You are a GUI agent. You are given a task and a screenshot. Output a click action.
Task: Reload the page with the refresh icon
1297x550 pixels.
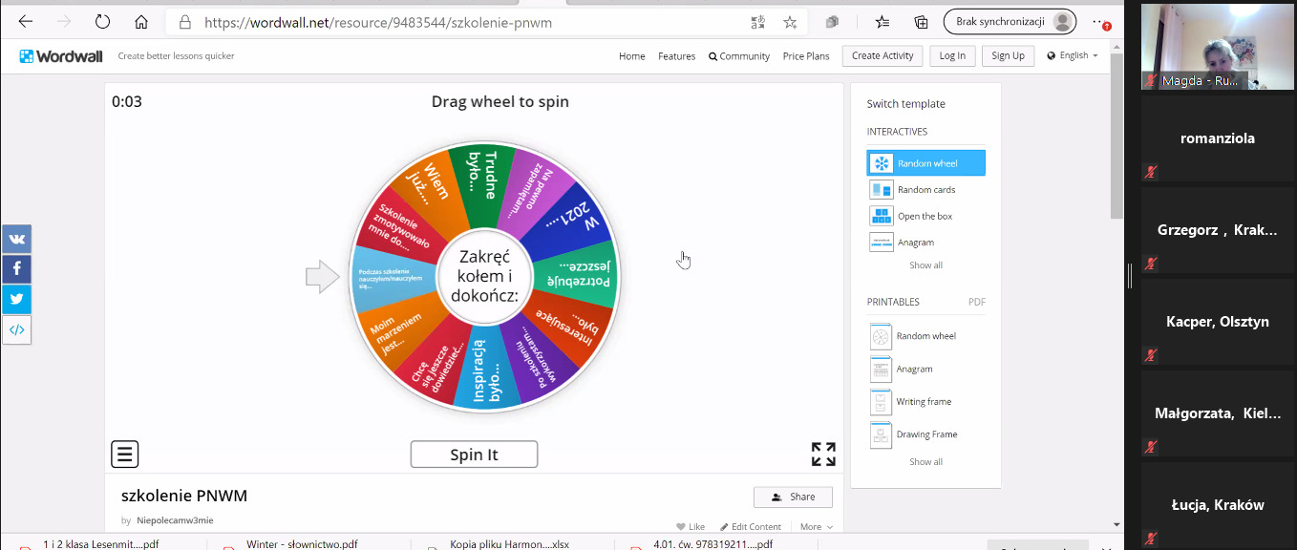[x=102, y=22]
